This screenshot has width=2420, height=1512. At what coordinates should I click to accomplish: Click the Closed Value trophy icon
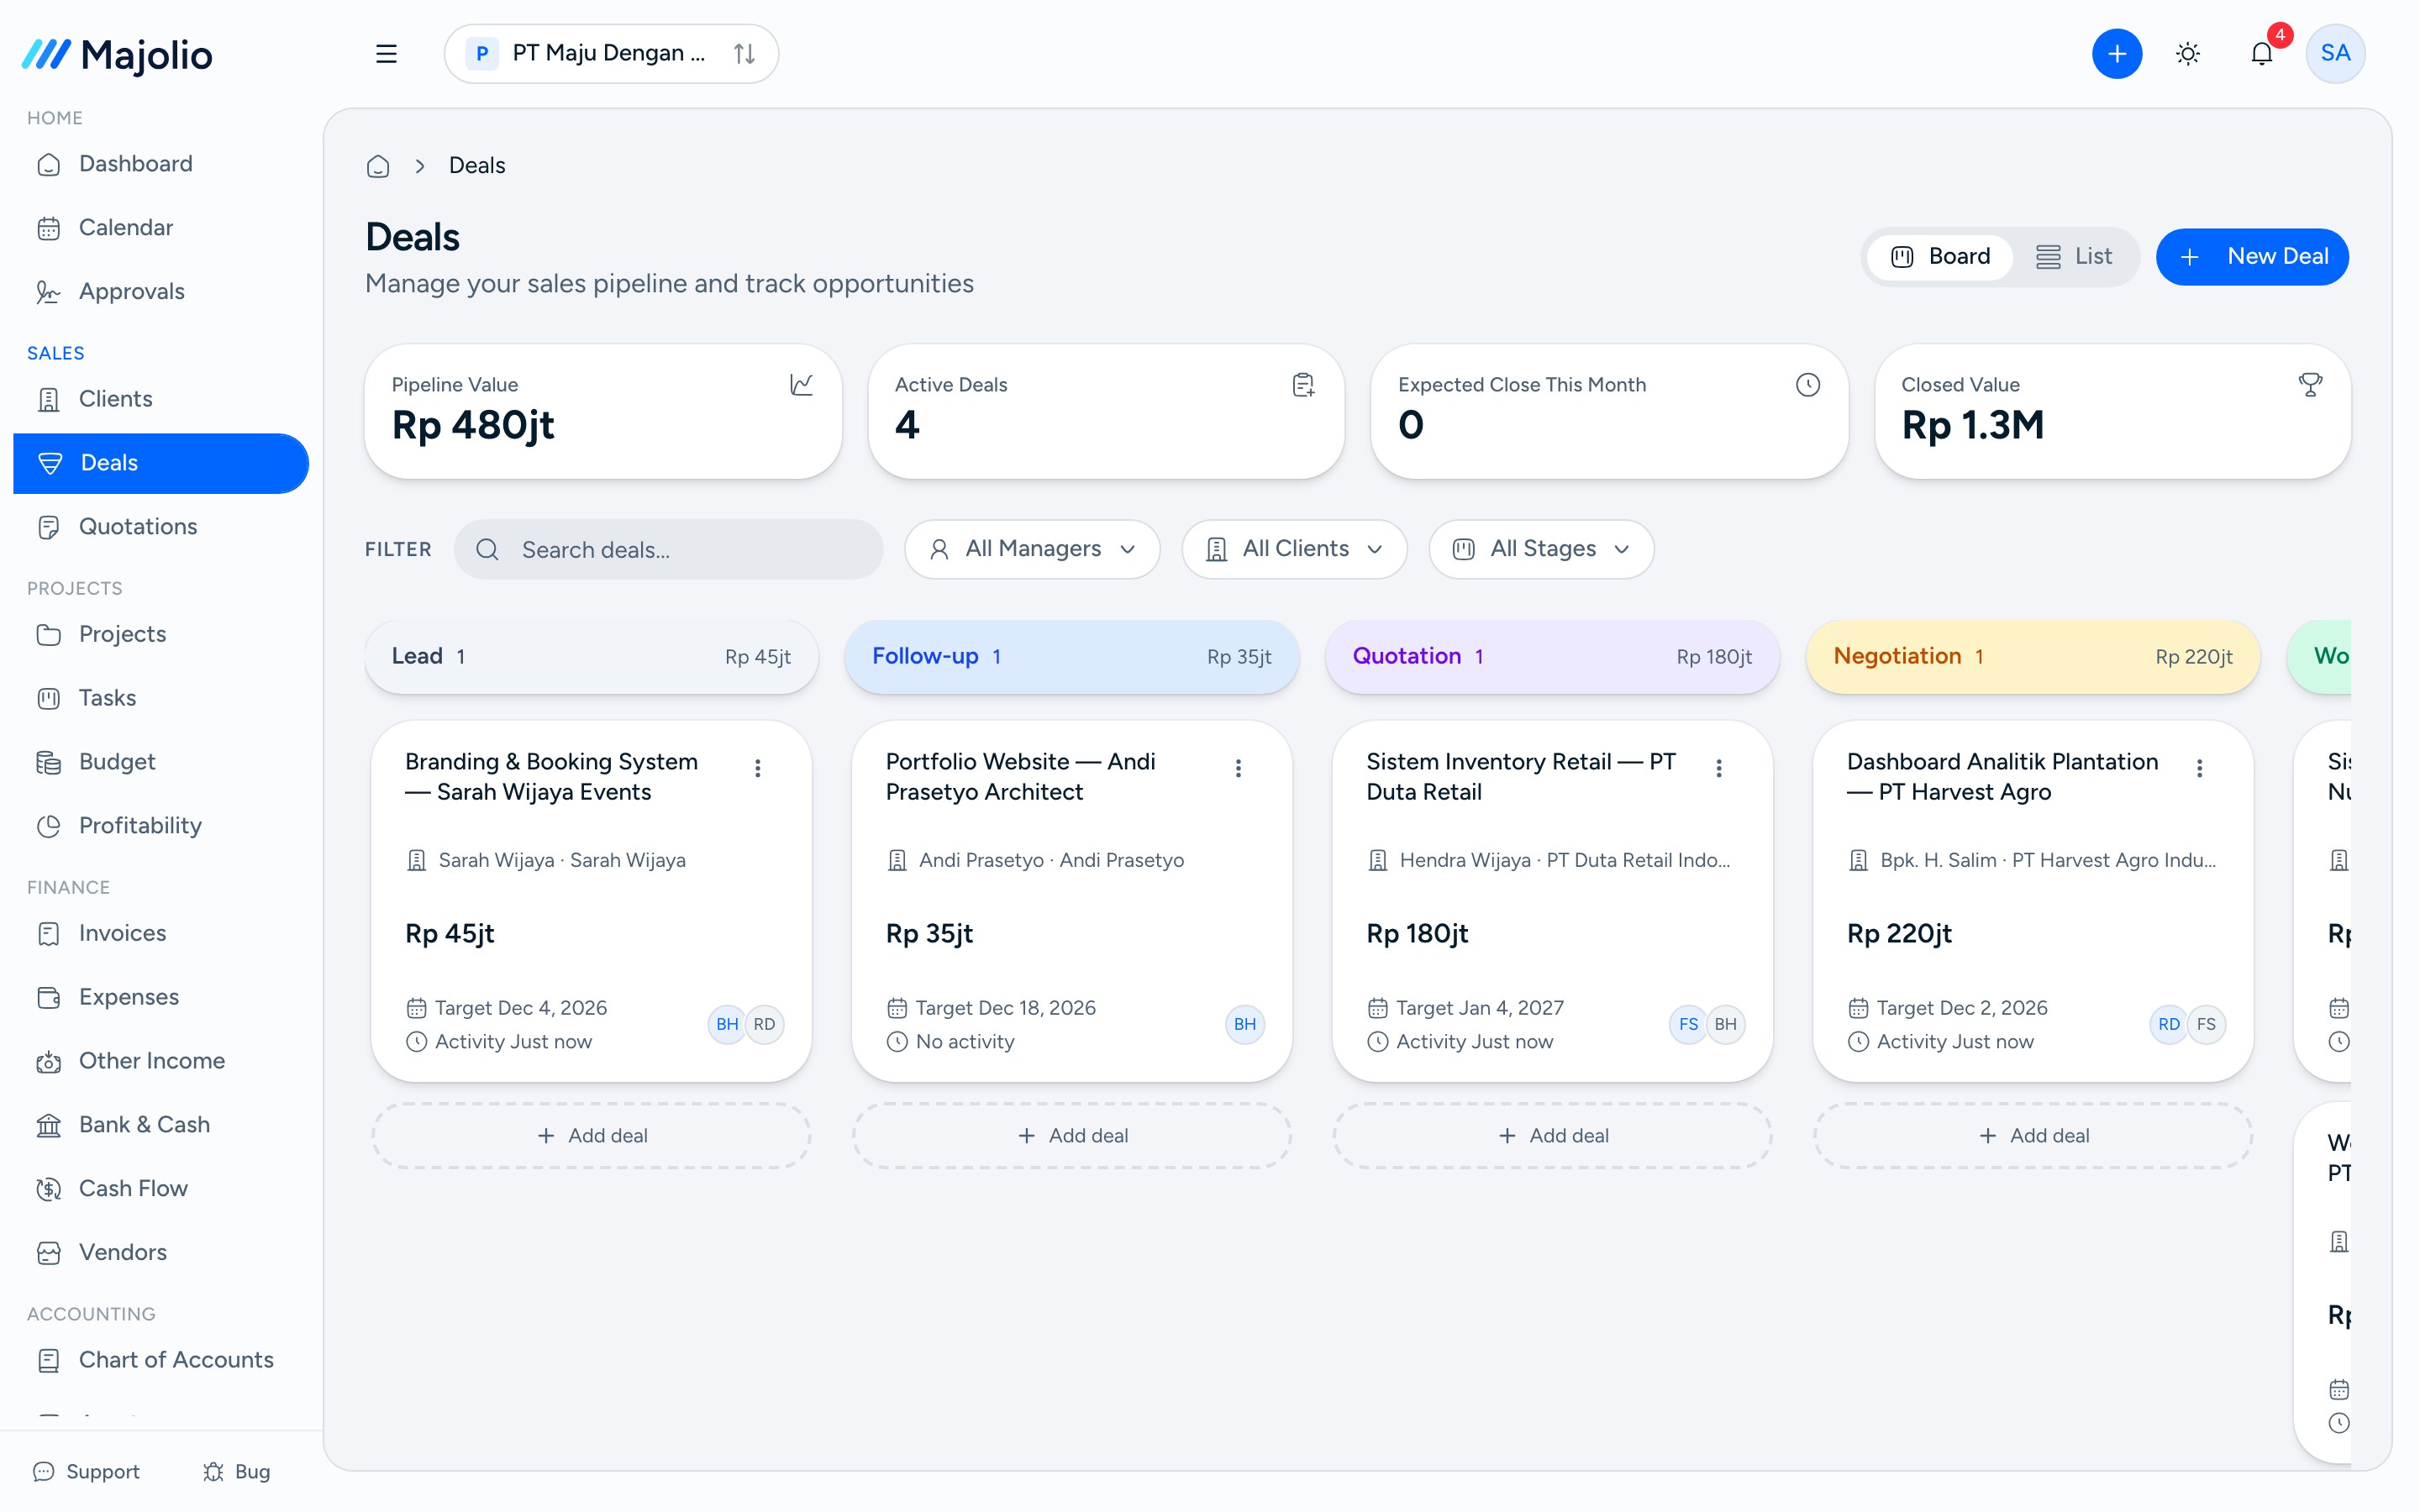[x=2309, y=384]
